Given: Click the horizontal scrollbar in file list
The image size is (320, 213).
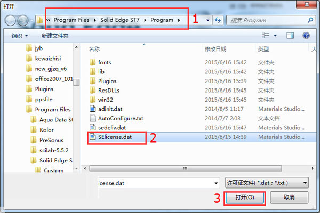Looking at the screenshot, I should [185, 168].
